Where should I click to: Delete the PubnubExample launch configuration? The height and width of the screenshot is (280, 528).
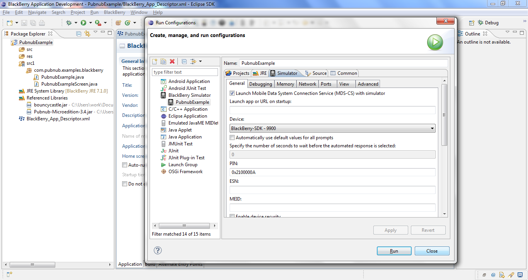[171, 61]
